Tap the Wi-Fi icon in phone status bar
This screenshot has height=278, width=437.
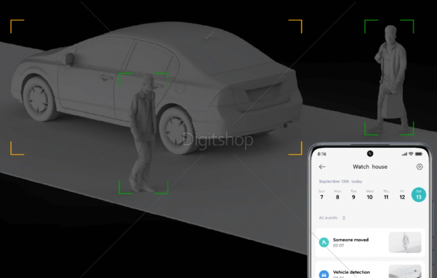tap(411, 154)
